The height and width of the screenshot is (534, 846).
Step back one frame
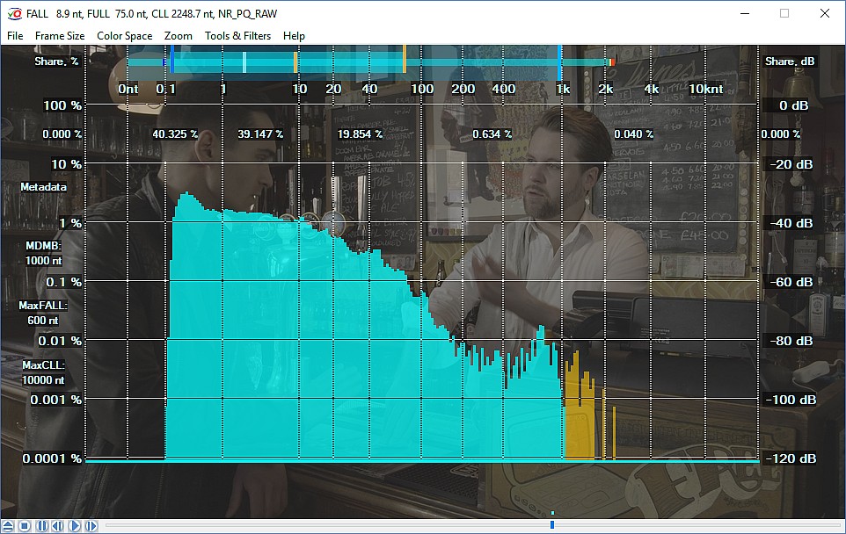pyautogui.click(x=58, y=525)
